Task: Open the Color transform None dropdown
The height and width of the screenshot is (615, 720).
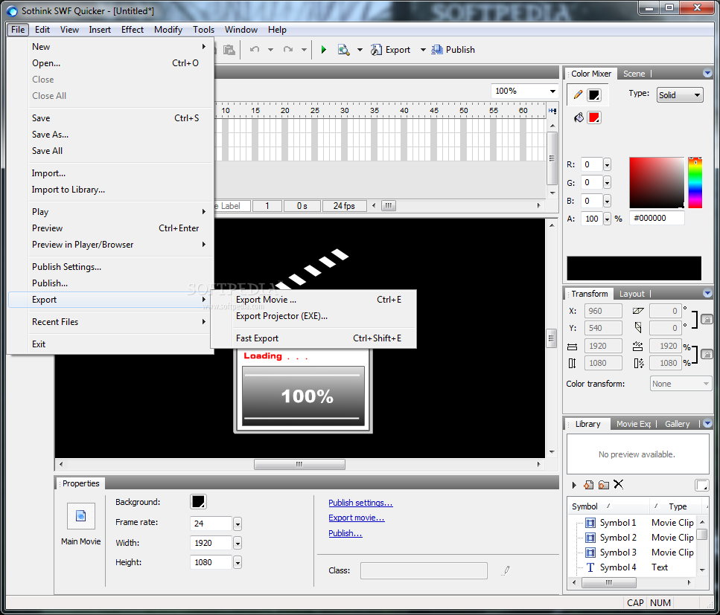Action: click(x=681, y=384)
